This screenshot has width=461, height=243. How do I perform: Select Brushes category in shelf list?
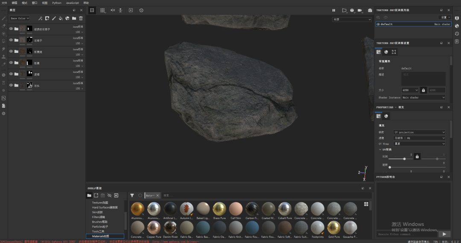pos(100,222)
